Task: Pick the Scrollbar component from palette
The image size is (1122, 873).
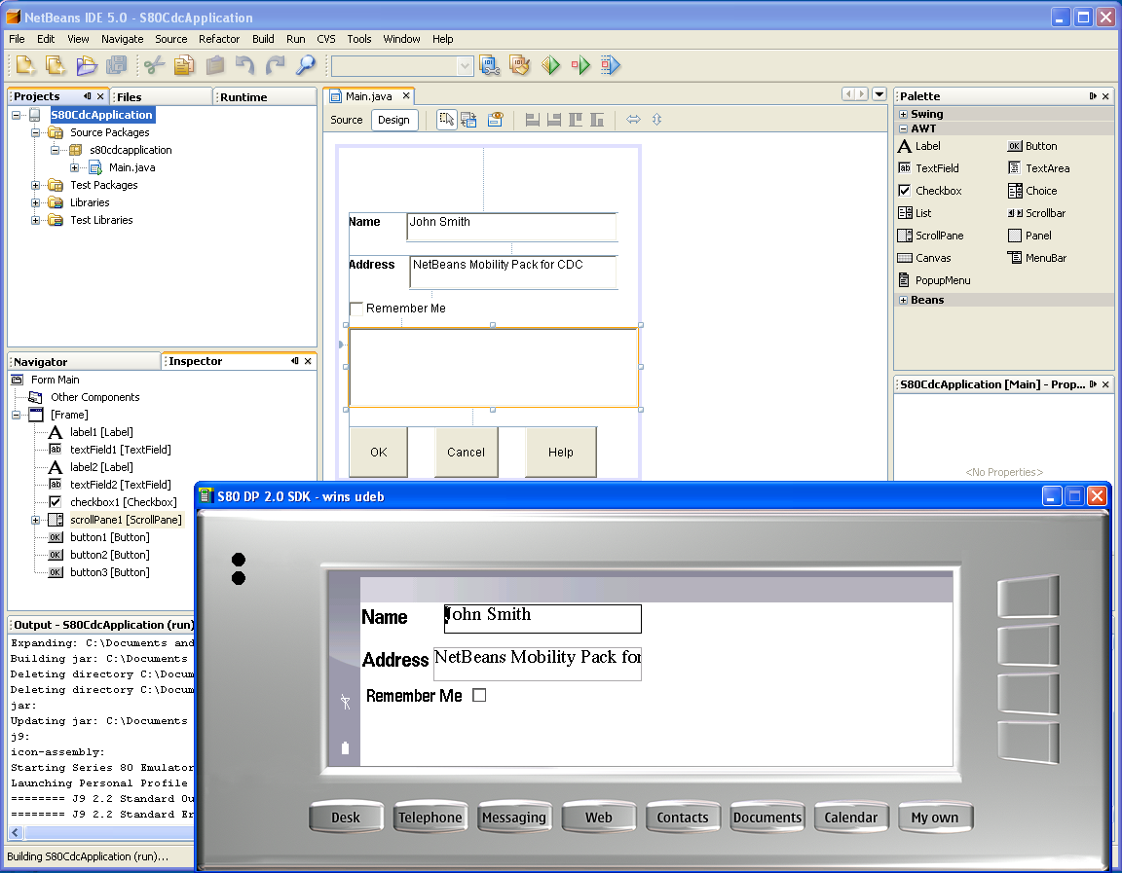Action: [x=1037, y=213]
